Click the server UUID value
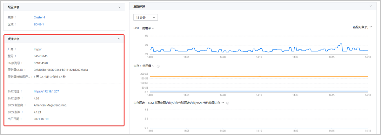The image size is (381, 135). point(61,70)
